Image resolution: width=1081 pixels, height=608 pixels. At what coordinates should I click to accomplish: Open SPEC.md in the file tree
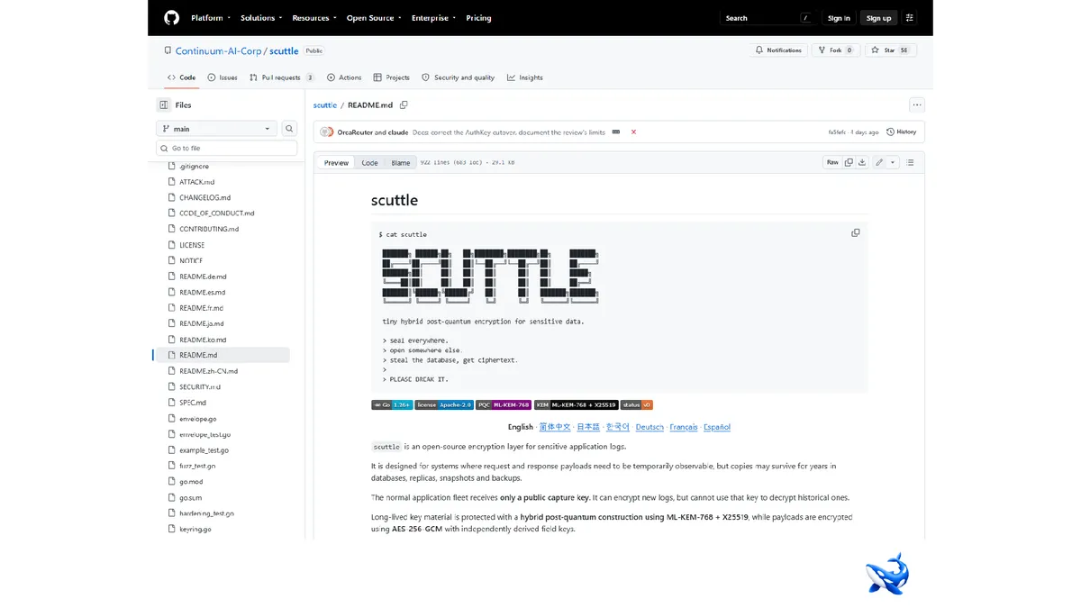193,403
